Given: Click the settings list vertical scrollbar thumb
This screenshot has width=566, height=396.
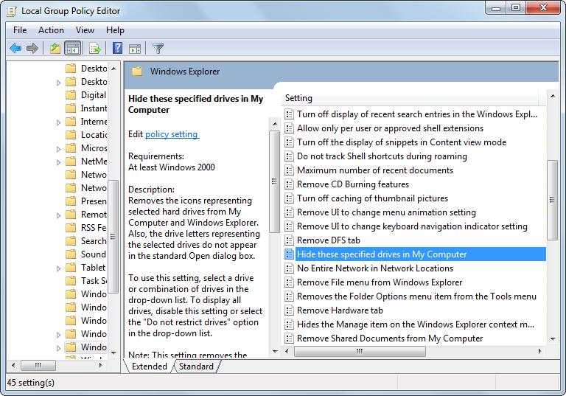Looking at the screenshot, I should point(552,200).
